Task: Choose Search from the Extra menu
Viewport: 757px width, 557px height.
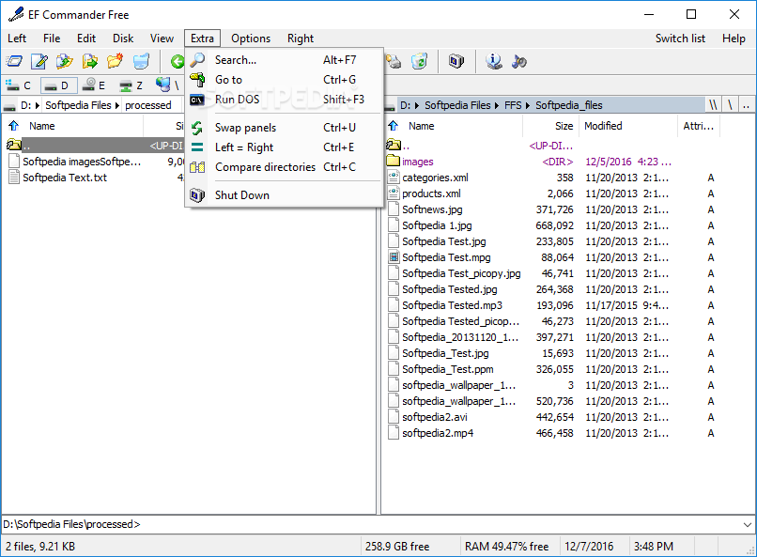Action: 284,60
